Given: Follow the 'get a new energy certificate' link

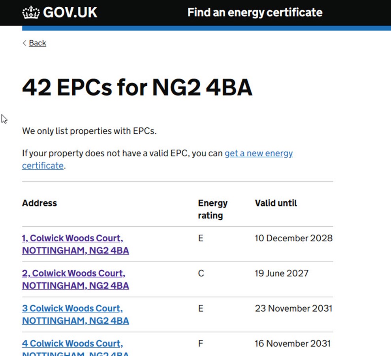Looking at the screenshot, I should click(259, 153).
